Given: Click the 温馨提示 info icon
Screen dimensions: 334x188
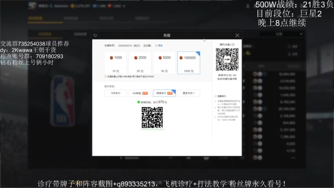Looking at the screenshot, I should [x=215, y=96].
